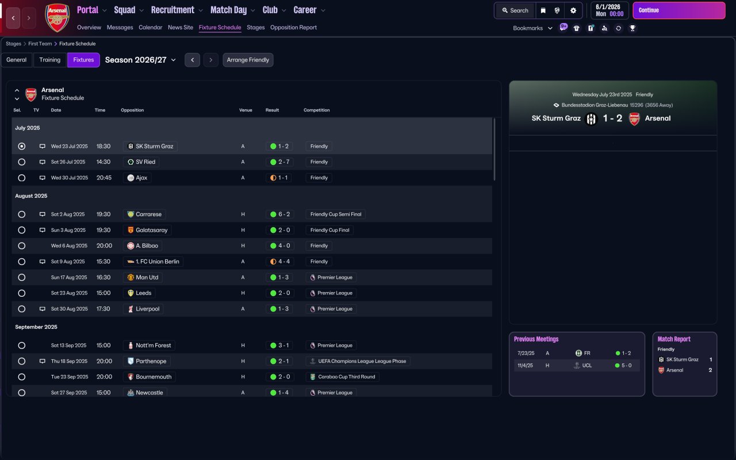The height and width of the screenshot is (460, 736).
Task: Click the Arrange Friendly button
Action: 248,60
